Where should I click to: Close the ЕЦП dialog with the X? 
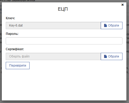point(122,5)
